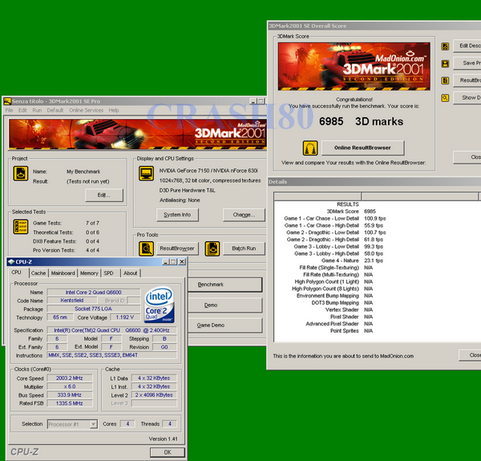Switch to the About tab in CPU-Z
This screenshot has height=461, width=481.
coord(131,273)
